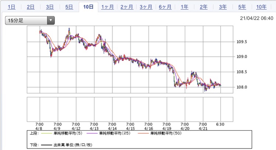This screenshot has width=276, height=150.
Task: Select the 6ヶ月 period tab
Action: click(165, 7)
